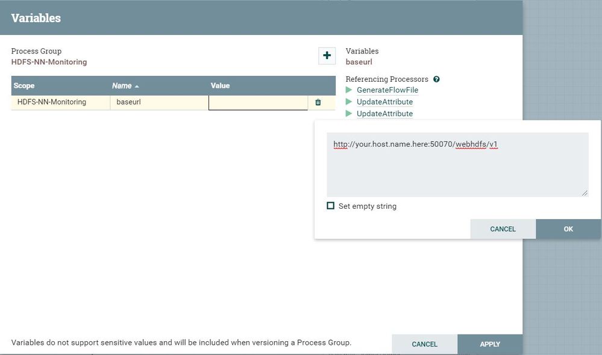Click the status icon beside last UpdateAttribute
The image size is (602, 355).
coord(349,113)
